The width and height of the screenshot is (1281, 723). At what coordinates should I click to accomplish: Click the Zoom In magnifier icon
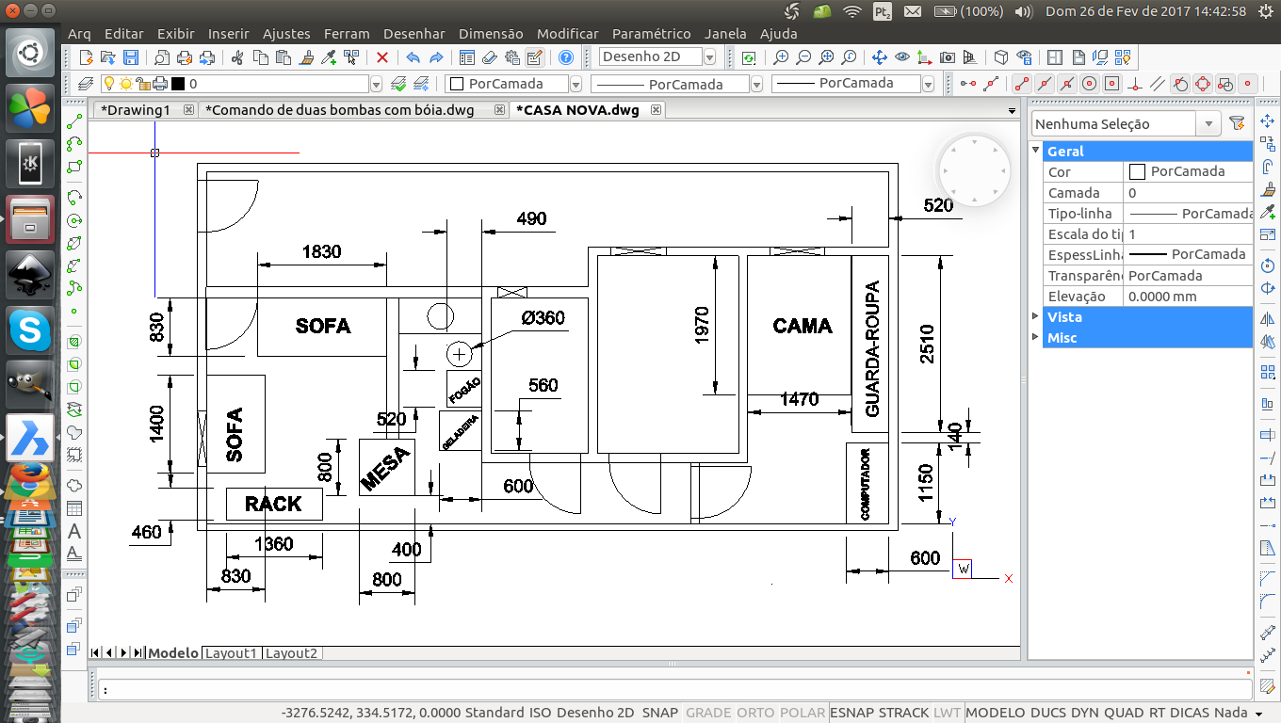click(781, 57)
